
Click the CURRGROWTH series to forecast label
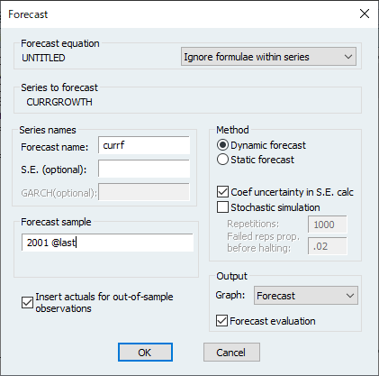pos(59,102)
